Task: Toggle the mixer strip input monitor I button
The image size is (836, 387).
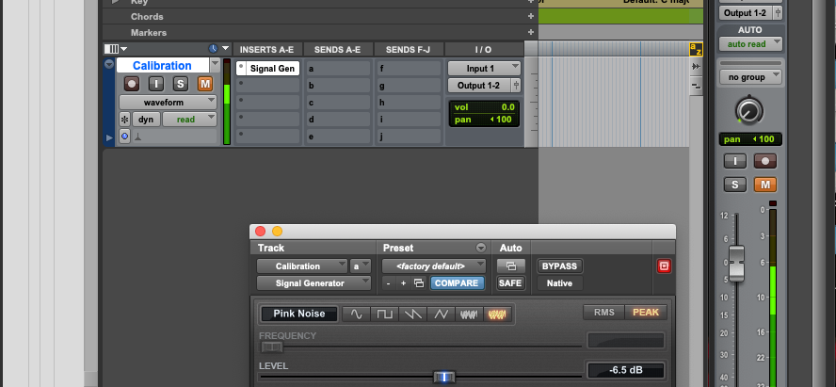Action: click(734, 161)
